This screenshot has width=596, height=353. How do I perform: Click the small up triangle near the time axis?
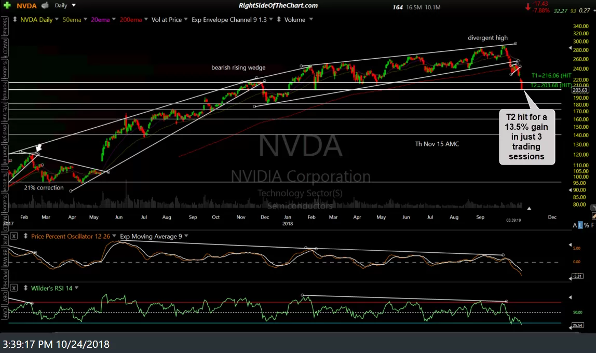coord(529,208)
